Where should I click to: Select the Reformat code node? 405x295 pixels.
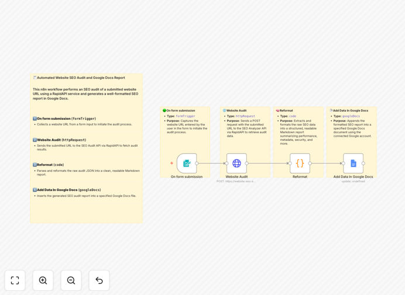point(300,163)
